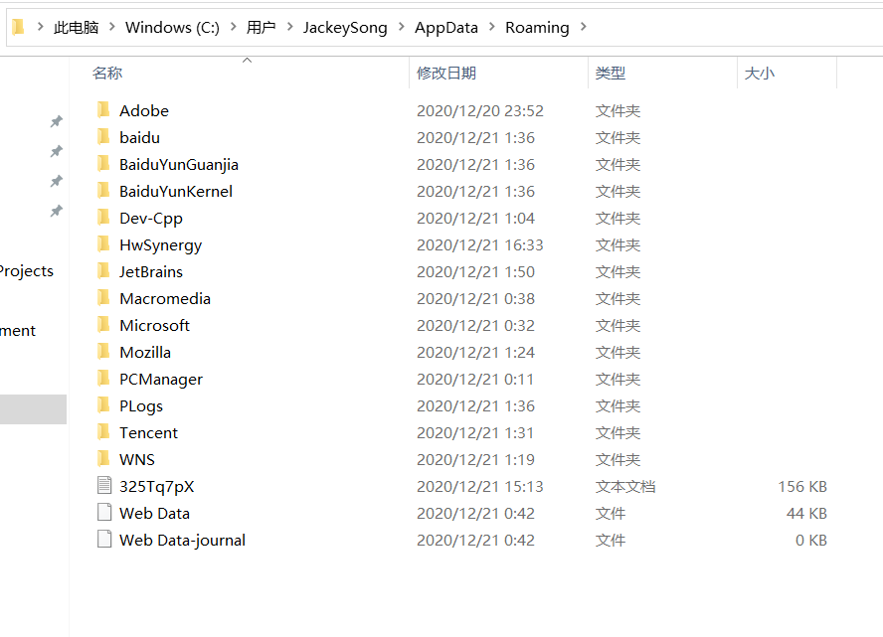This screenshot has height=637, width=883.
Task: Expand the chevron after AppData in the address bar
Action: (491, 27)
